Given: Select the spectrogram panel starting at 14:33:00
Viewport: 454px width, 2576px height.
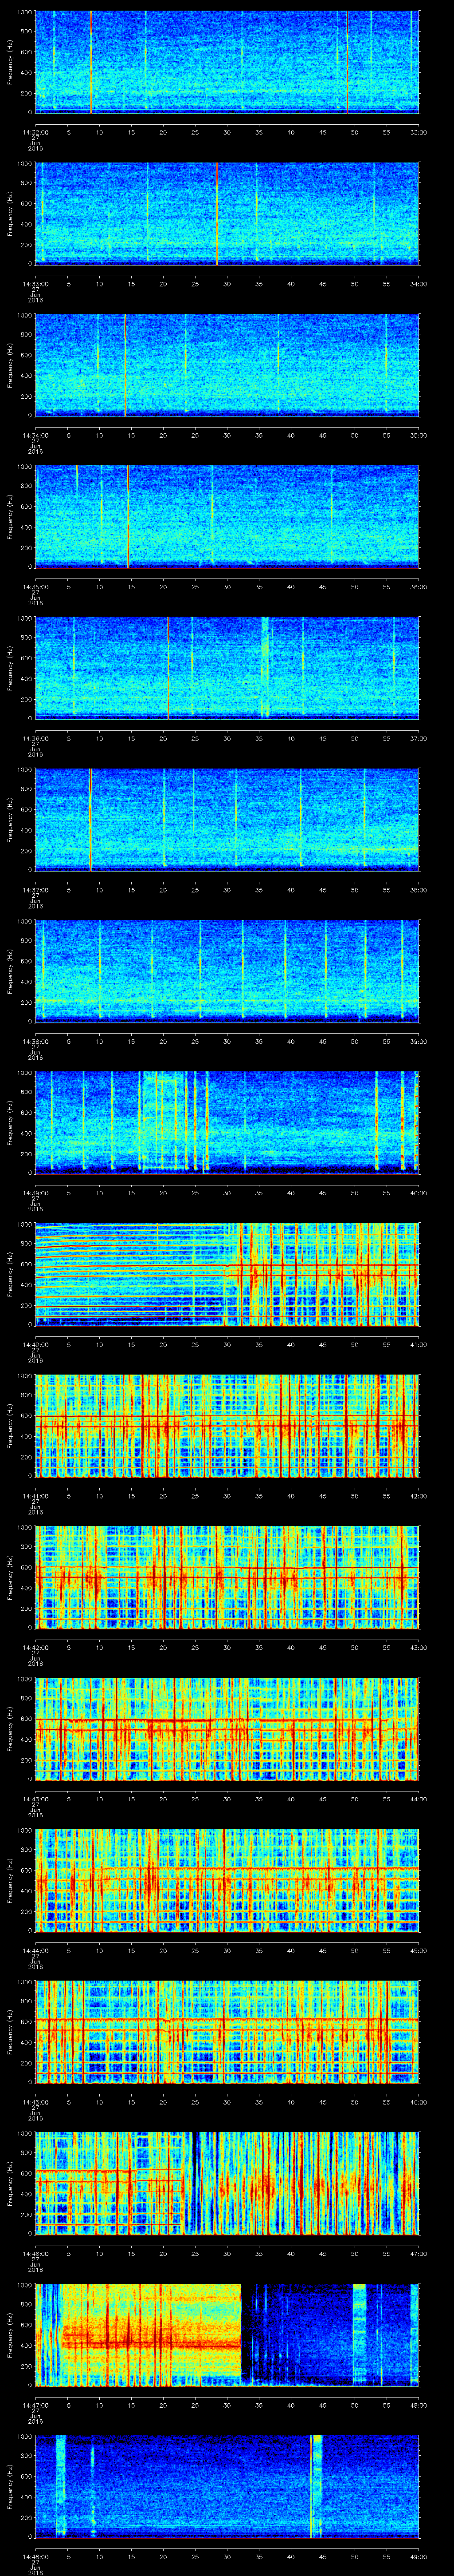Looking at the screenshot, I should click(227, 213).
